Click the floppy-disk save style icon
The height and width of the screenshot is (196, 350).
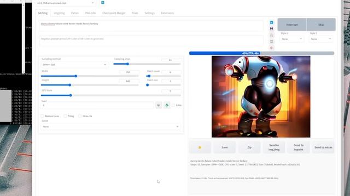[271, 29]
